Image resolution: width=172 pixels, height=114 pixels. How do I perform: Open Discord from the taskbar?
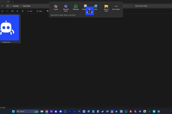pos(60,111)
